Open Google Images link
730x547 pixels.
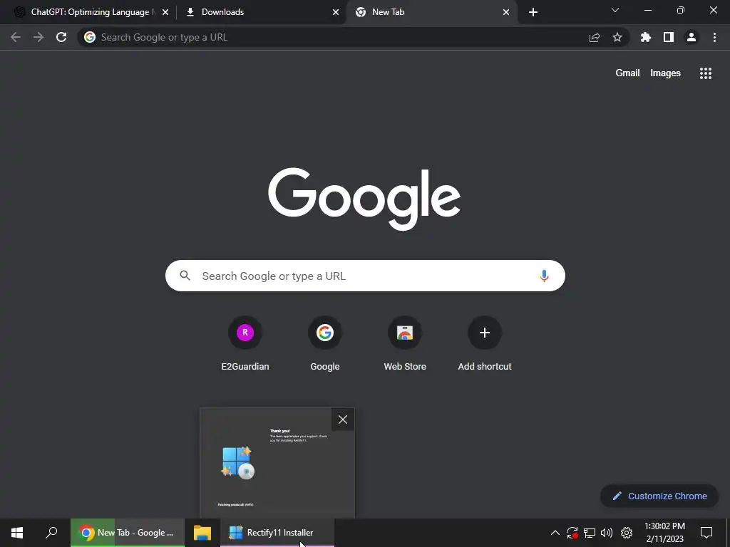pyautogui.click(x=665, y=73)
